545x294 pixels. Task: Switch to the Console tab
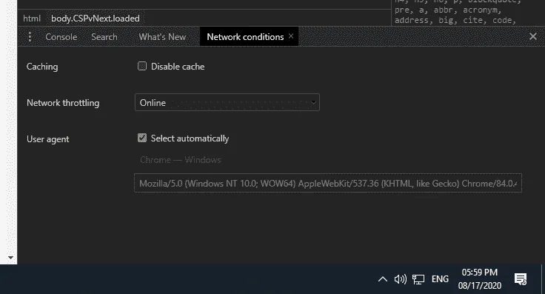click(x=61, y=37)
